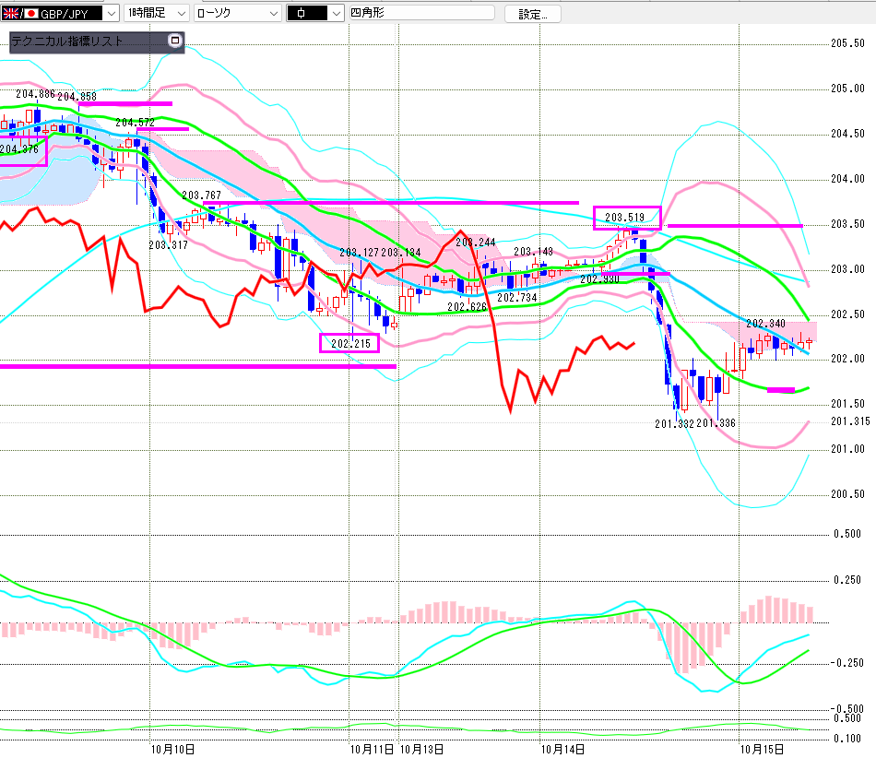Expand the 1時間足 timeframe dropdown
This screenshot has width=876, height=758.
180,14
